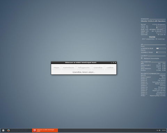Click the date '2017 szeptember 10 vasárnap'
167x133 pixels.
click(x=153, y=39)
